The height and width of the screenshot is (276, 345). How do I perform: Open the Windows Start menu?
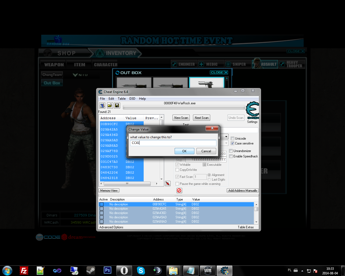coord(7,270)
